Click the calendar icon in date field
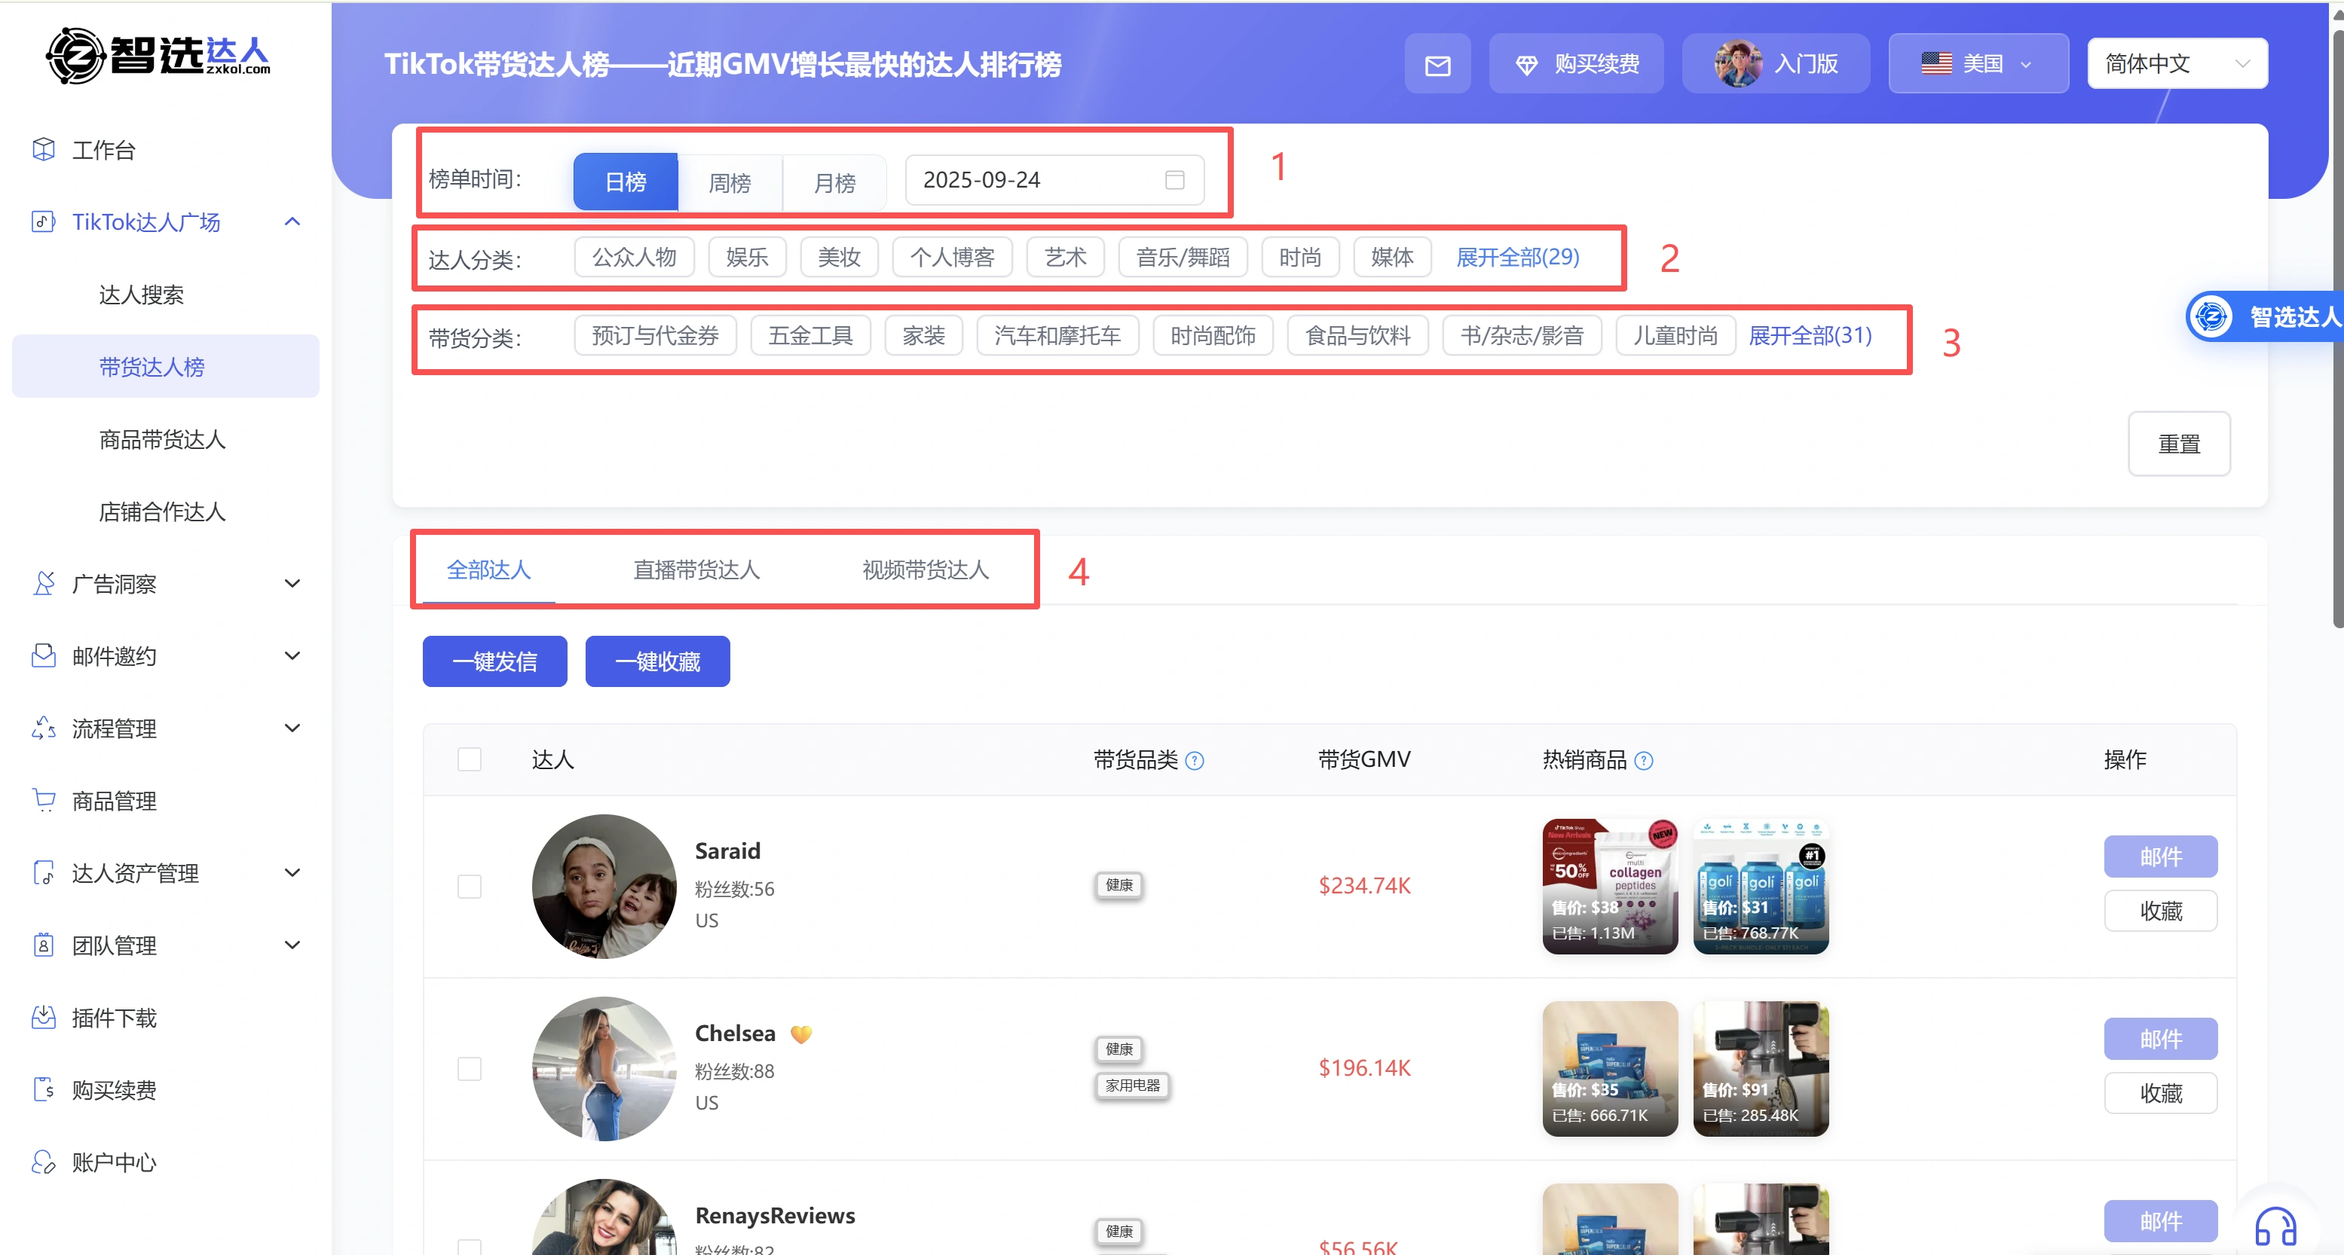Image resolution: width=2344 pixels, height=1255 pixels. 1175,180
